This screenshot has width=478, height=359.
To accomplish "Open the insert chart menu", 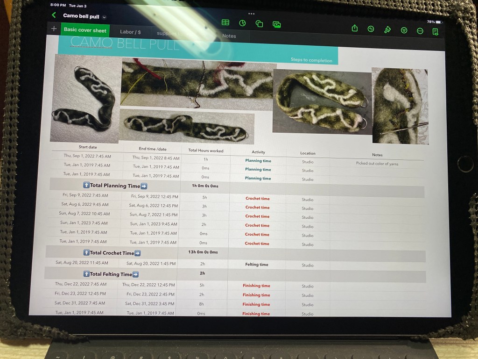I will click(x=242, y=23).
